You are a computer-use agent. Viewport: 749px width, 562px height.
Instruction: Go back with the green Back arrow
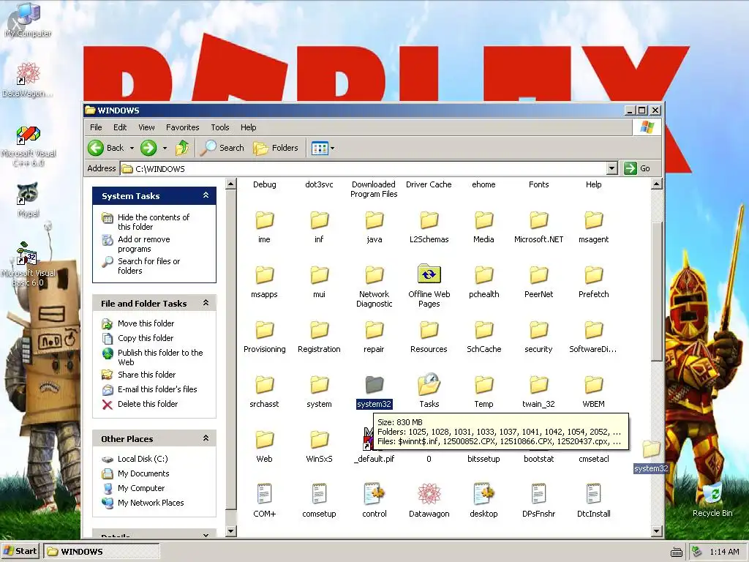pos(106,148)
